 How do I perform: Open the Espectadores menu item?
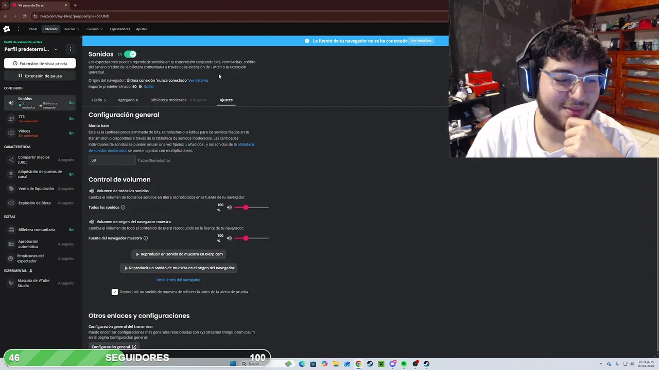pyautogui.click(x=120, y=29)
